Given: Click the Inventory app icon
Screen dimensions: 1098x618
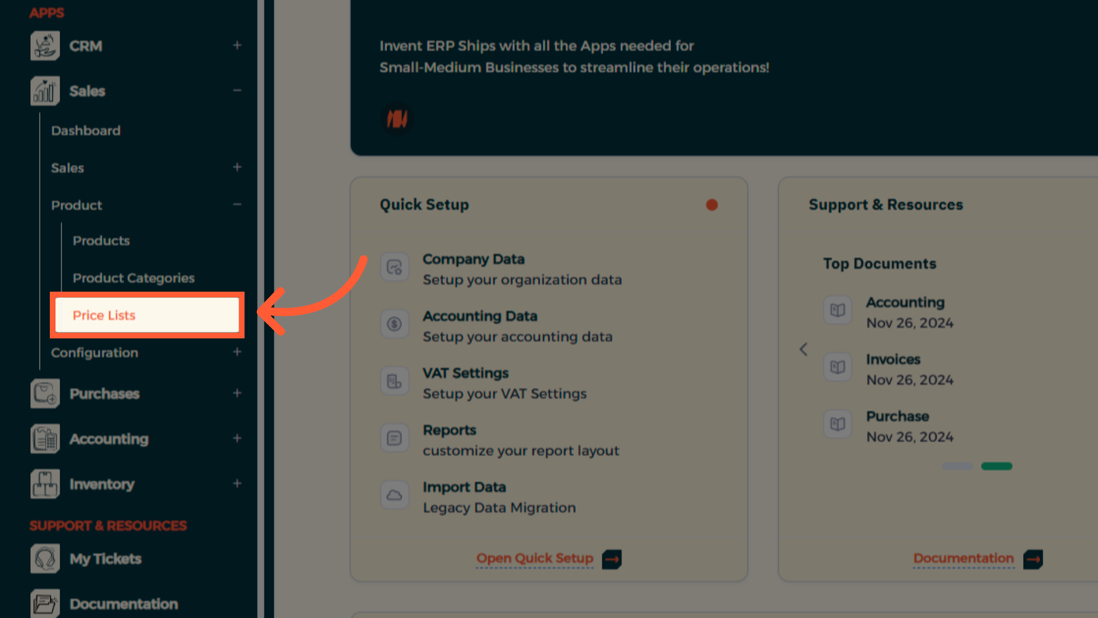Looking at the screenshot, I should tap(45, 485).
